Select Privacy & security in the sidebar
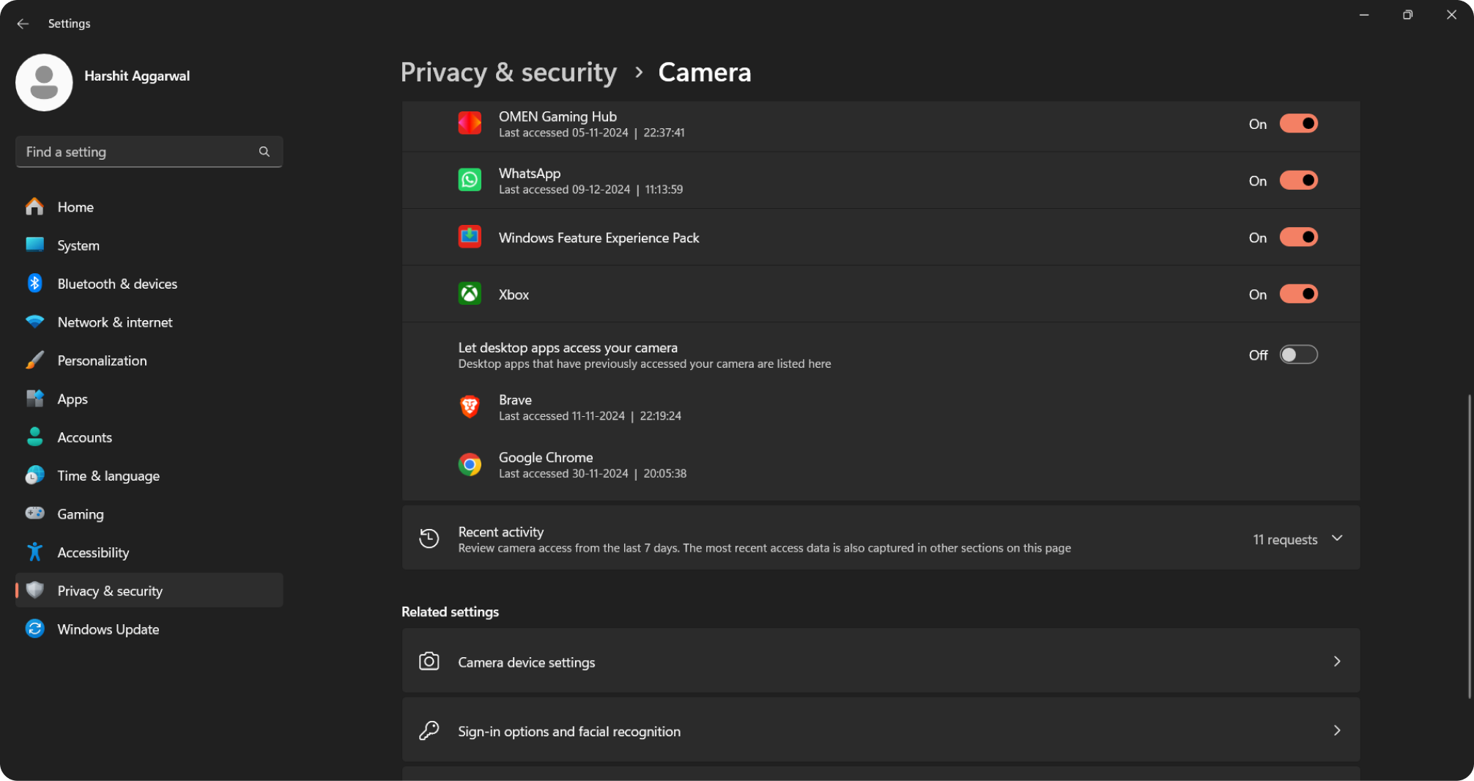 [110, 591]
